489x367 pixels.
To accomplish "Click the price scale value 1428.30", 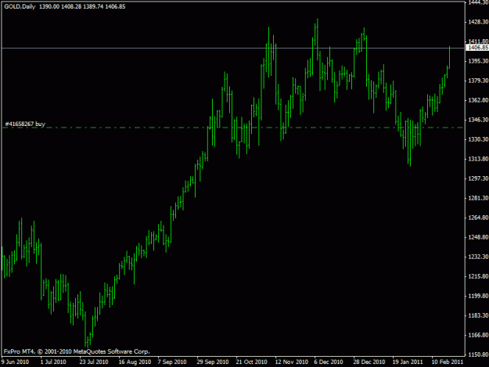I will (x=478, y=22).
